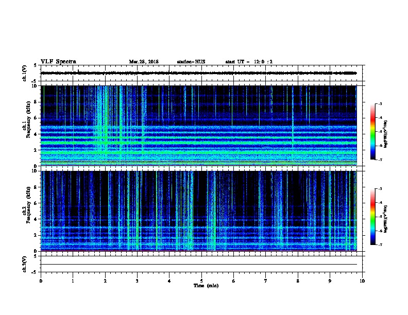
Task: Click the log(PSD) label beside ch.1 colorbar
Action: pos(386,134)
